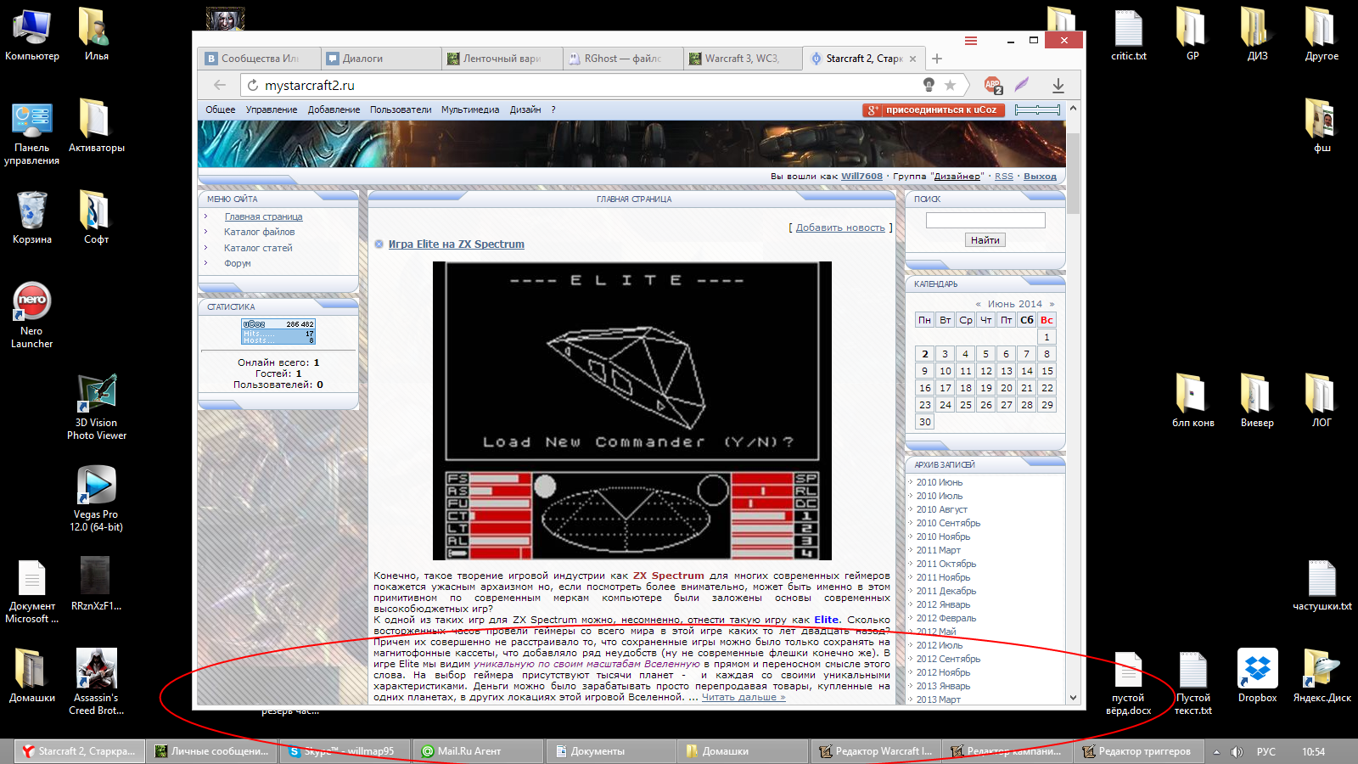Open the Общее admin menu
The height and width of the screenshot is (764, 1358).
tap(221, 110)
